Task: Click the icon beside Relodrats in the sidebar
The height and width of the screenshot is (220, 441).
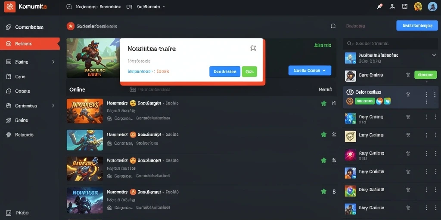Action: [x=9, y=134]
